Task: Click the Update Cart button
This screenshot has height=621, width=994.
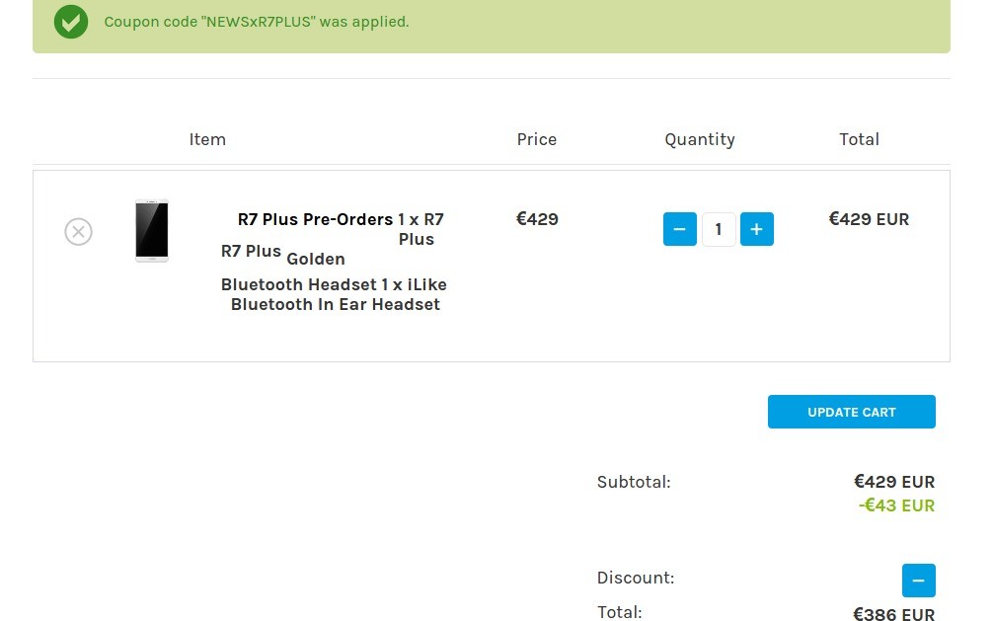Action: [852, 412]
